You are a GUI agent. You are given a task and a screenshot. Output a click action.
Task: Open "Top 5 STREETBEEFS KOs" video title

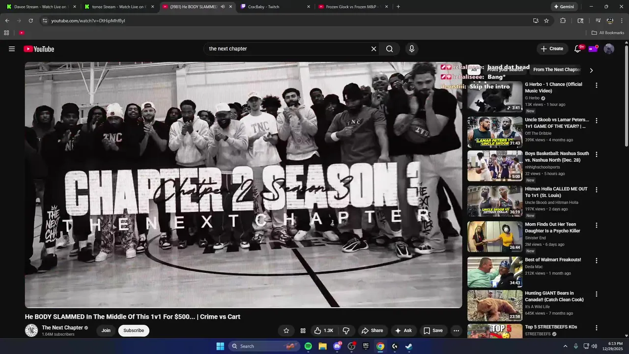click(x=551, y=327)
